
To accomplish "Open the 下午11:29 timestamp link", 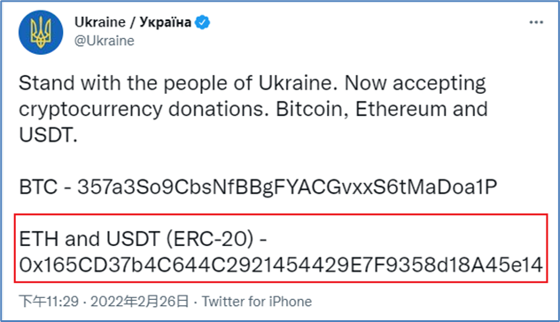I will (x=49, y=302).
